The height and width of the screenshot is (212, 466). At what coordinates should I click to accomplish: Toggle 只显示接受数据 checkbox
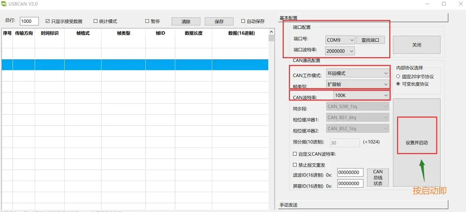click(48, 21)
